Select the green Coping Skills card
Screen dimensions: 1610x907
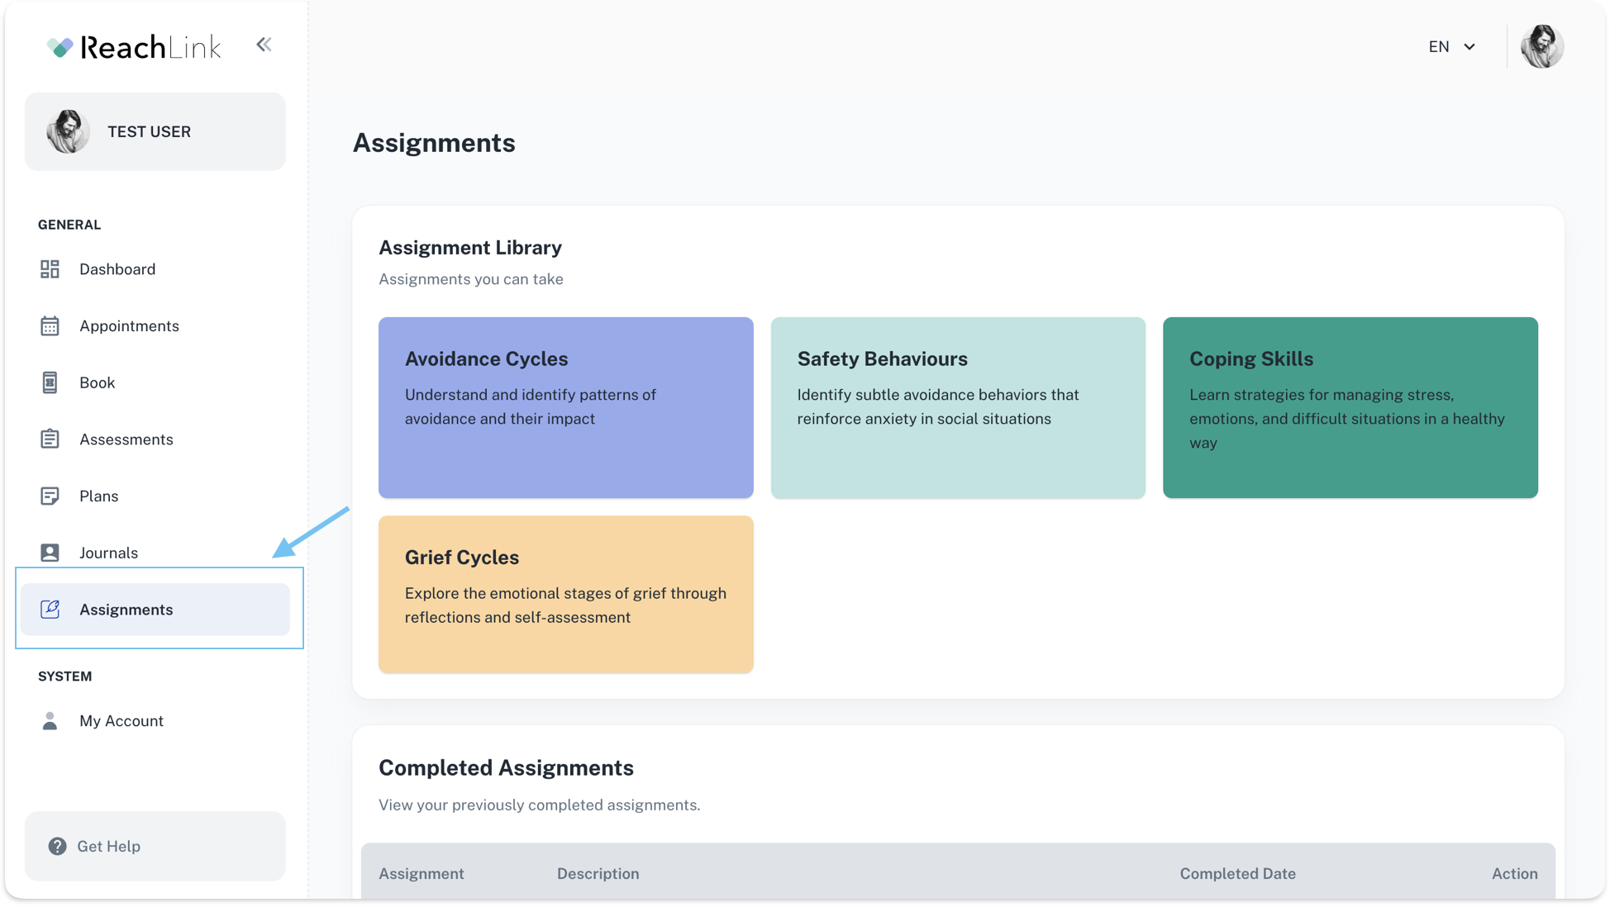click(1350, 407)
